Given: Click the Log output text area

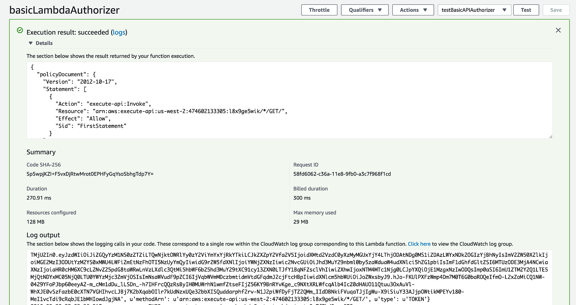Looking at the screenshot, I should coord(289,277).
